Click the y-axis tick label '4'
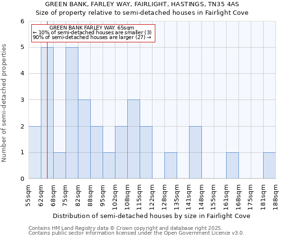The height and width of the screenshot is (238, 285). (x=22, y=74)
